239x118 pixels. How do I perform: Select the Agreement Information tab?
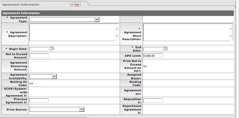point(21,5)
